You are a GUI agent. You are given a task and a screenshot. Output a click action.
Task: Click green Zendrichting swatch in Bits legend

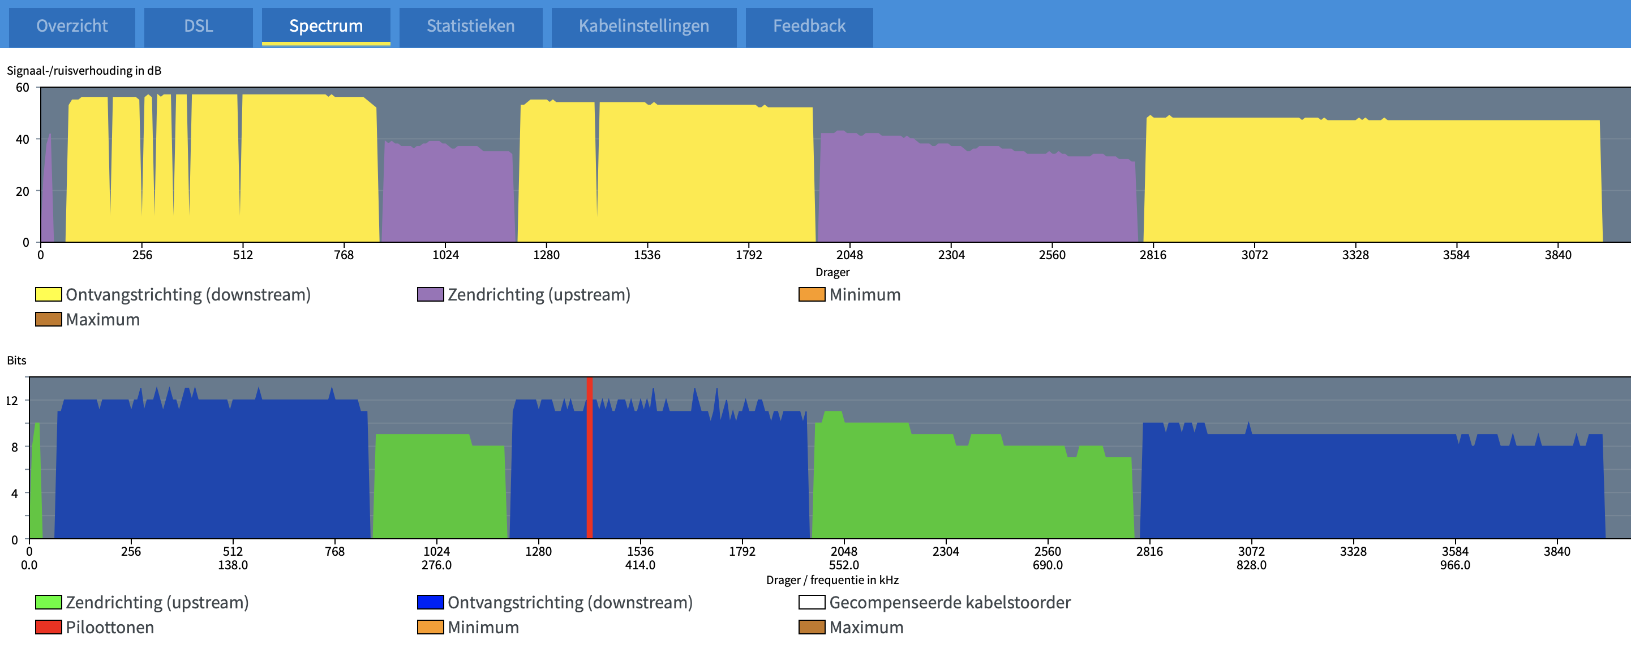click(x=48, y=602)
